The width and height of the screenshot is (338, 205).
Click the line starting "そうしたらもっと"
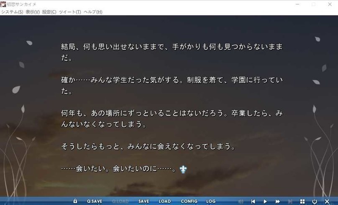pos(148,147)
